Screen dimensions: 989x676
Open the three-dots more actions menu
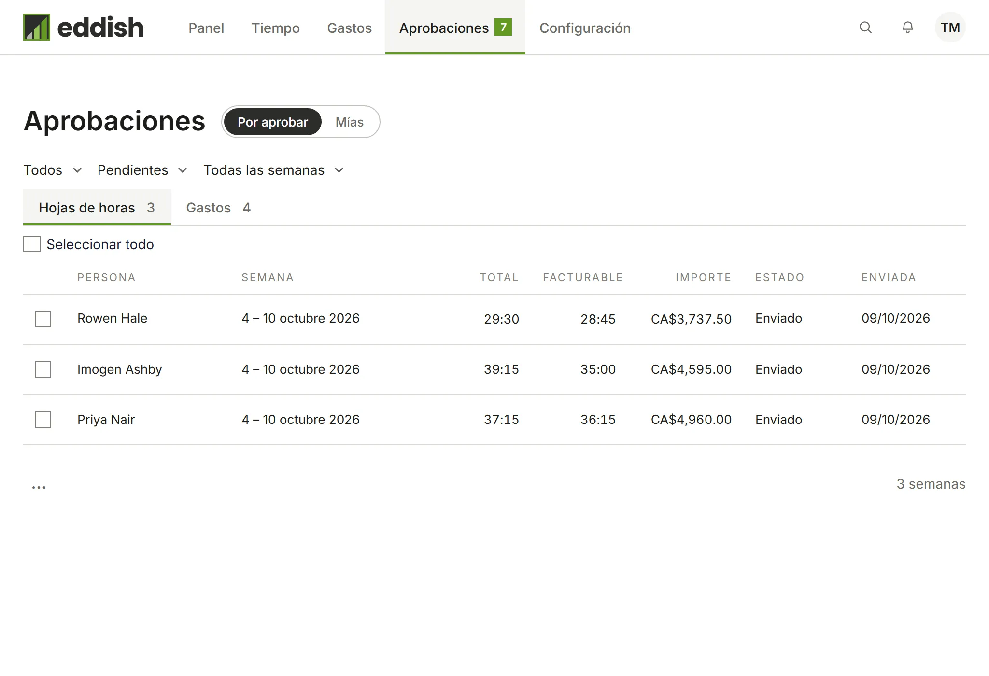pyautogui.click(x=39, y=487)
